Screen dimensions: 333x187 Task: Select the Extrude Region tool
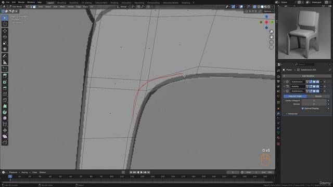(x=5, y=76)
